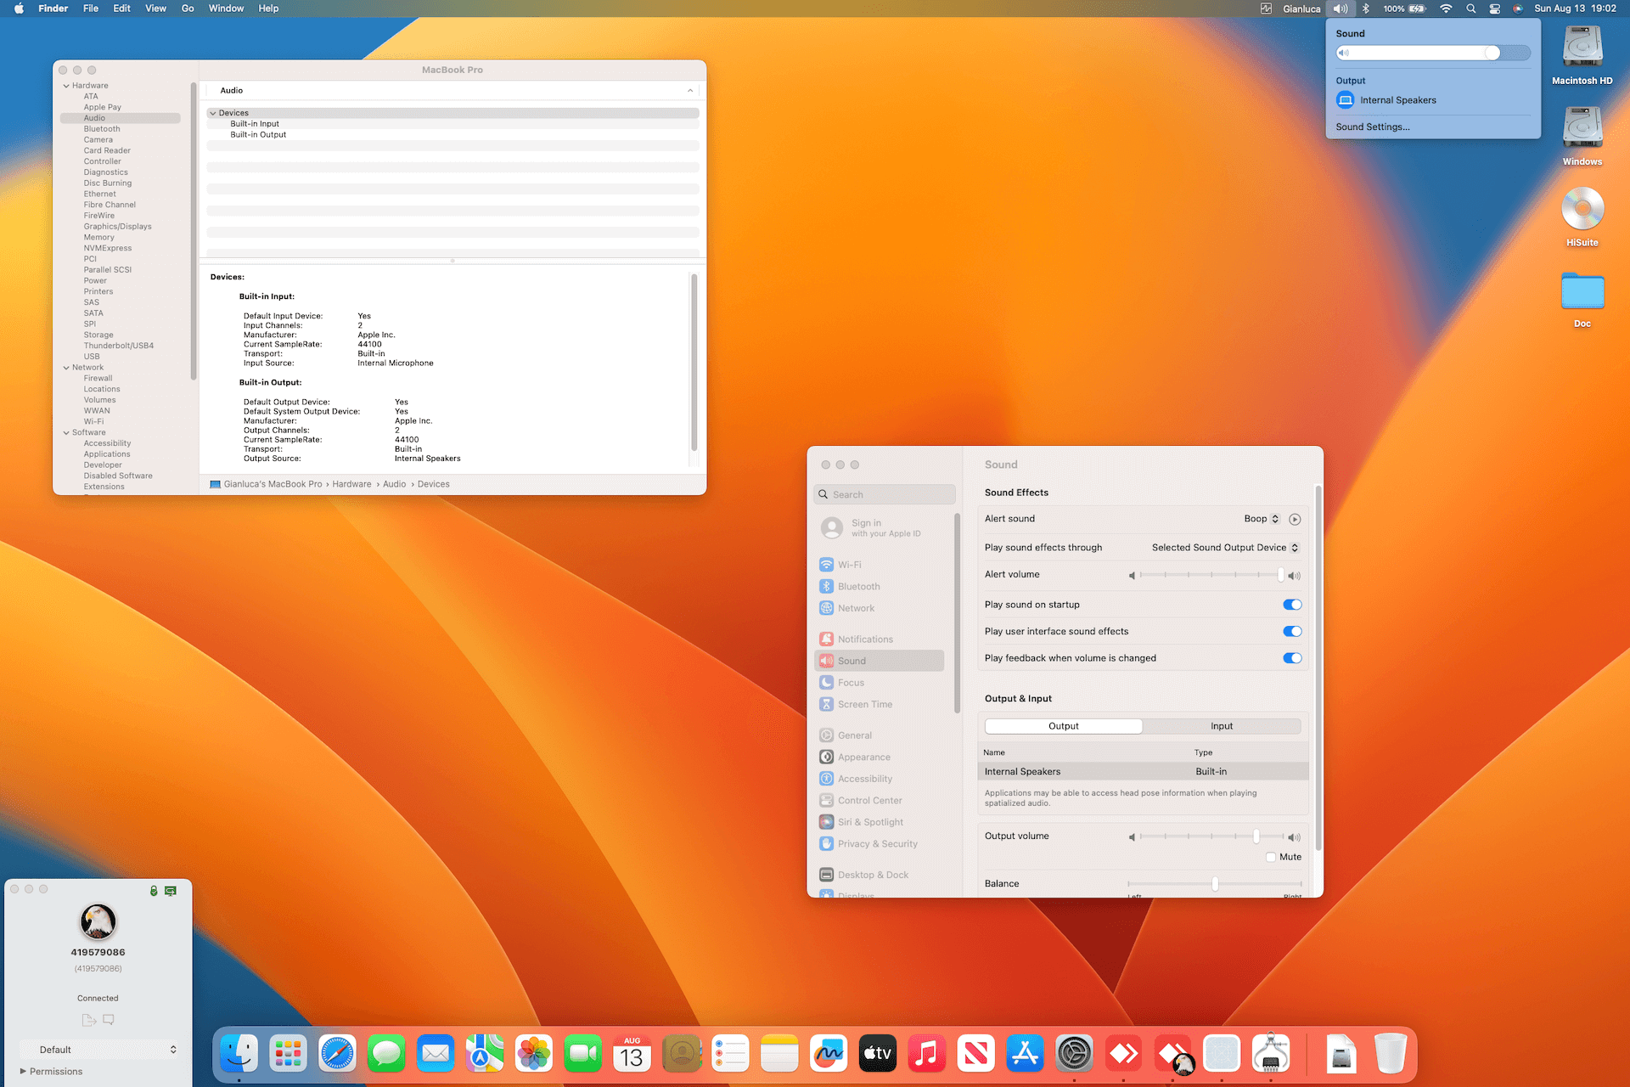Open Freeform app in the Dock

click(x=828, y=1054)
